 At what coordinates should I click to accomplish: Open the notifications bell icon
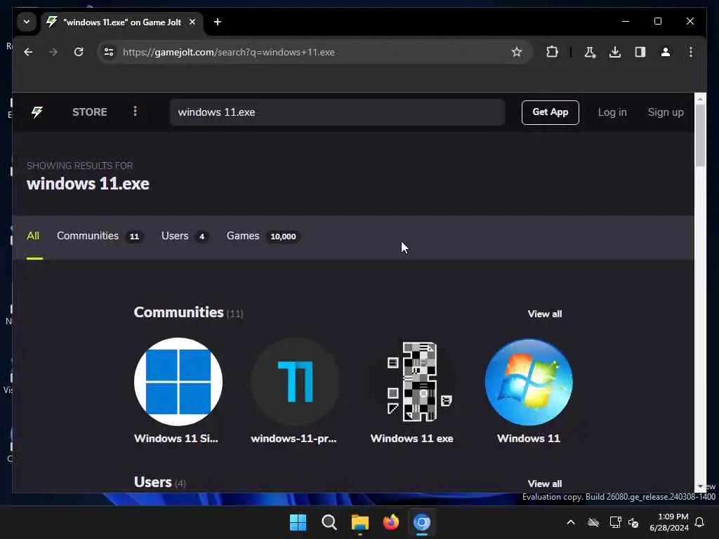coord(700,522)
